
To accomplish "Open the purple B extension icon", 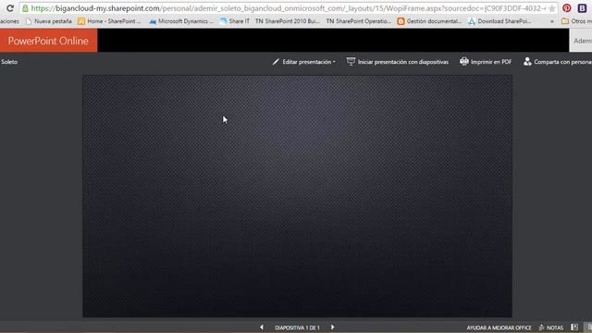I will pos(582,8).
